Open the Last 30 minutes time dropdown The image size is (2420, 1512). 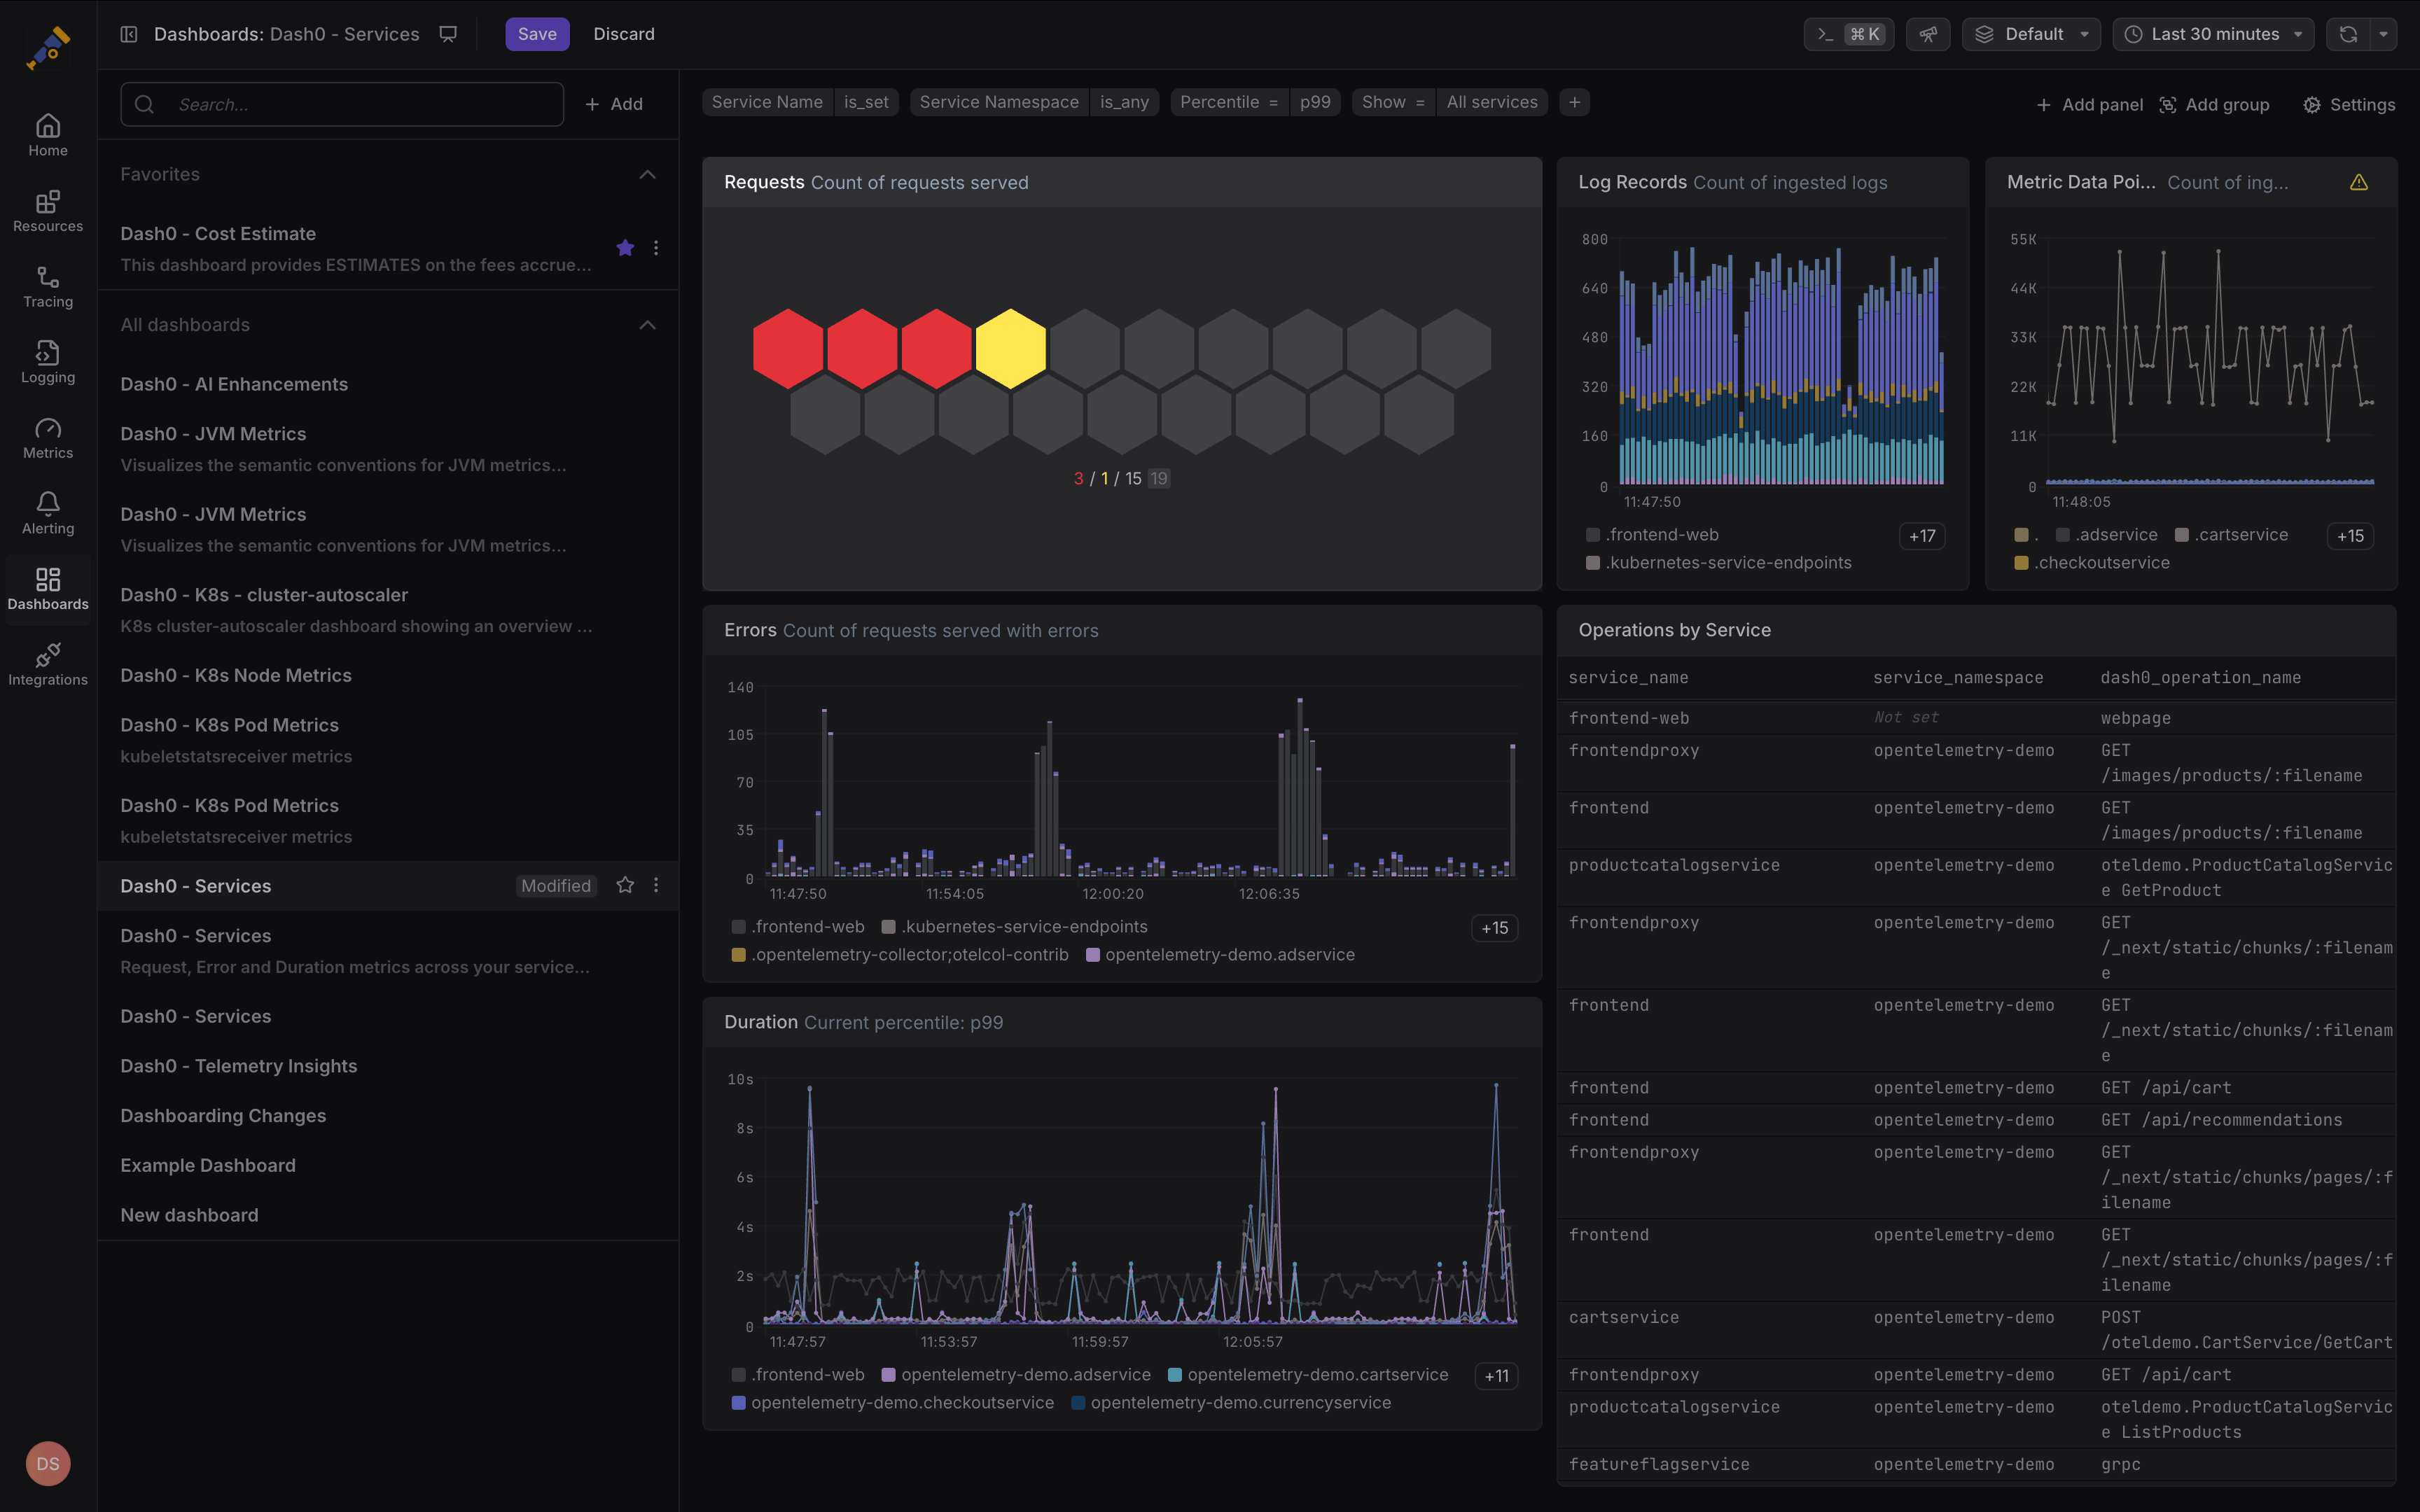pyautogui.click(x=2214, y=34)
